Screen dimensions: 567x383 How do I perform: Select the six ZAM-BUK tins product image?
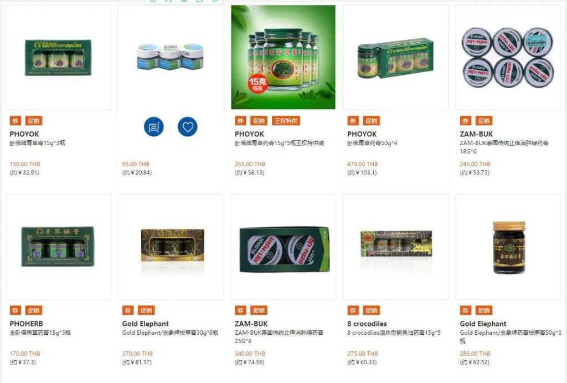point(508,57)
